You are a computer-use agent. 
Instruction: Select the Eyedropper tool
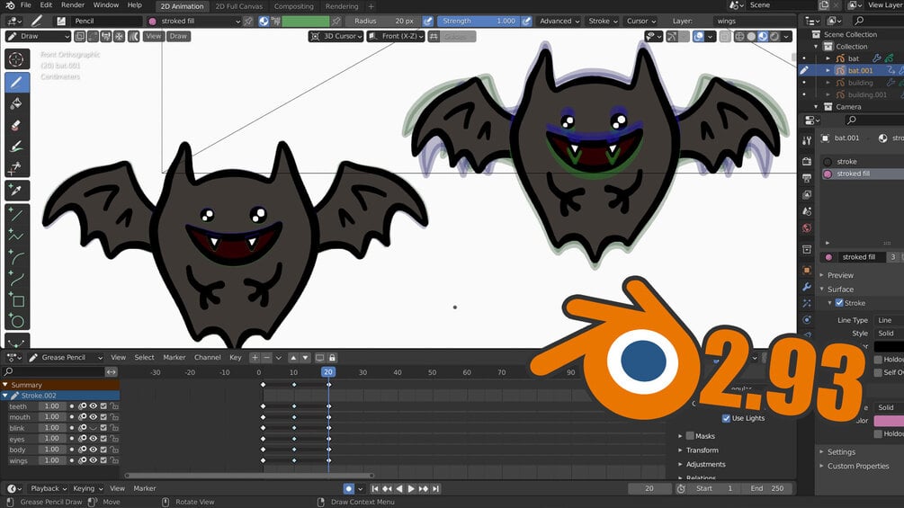click(x=17, y=190)
